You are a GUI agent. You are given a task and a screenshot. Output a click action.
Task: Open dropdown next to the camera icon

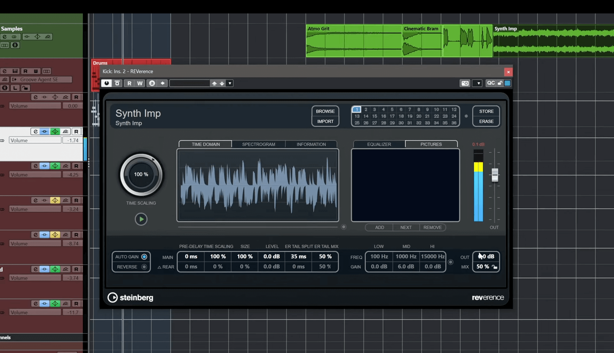tap(478, 83)
